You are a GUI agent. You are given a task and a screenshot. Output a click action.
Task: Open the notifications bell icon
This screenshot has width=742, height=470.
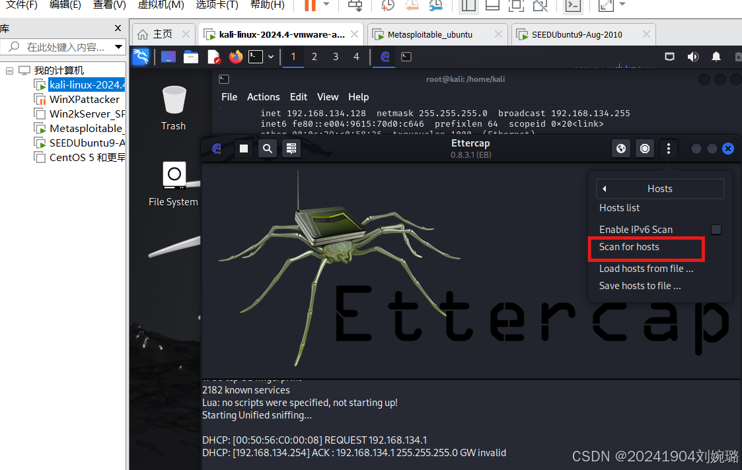(716, 57)
